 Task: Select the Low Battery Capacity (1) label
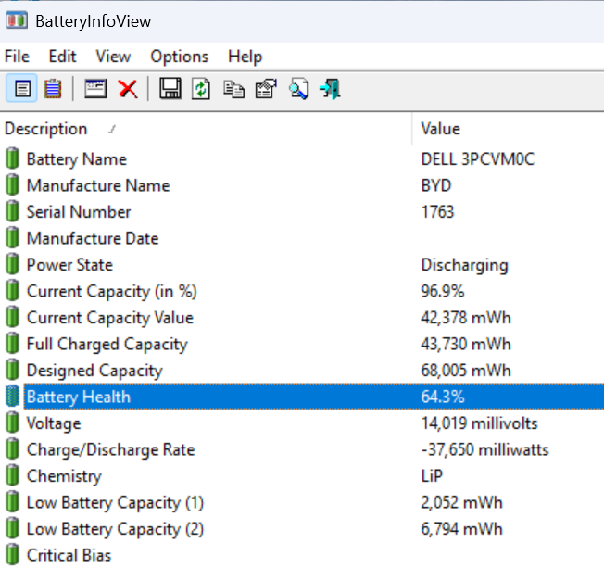pos(115,502)
